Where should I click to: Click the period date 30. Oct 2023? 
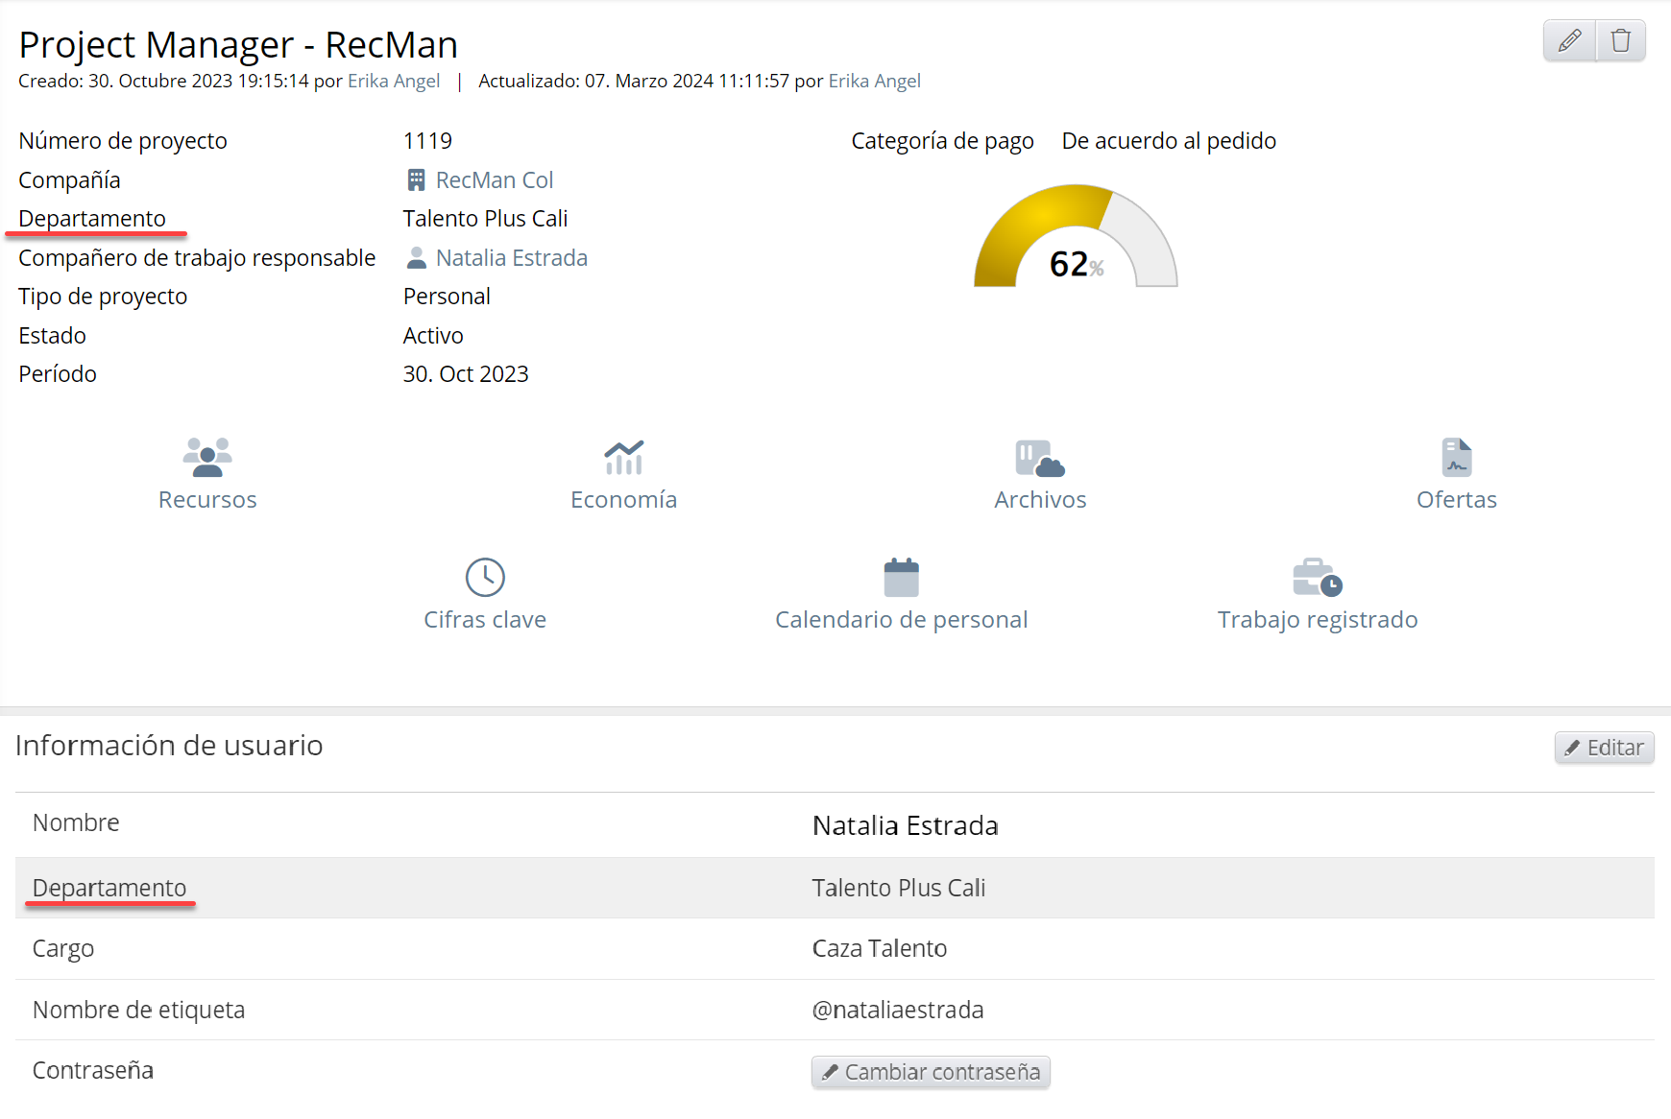pyautogui.click(x=466, y=374)
